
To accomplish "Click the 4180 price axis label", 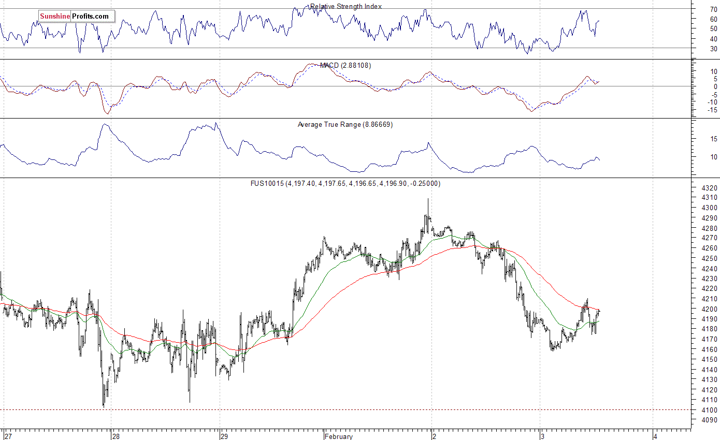I will click(710, 329).
